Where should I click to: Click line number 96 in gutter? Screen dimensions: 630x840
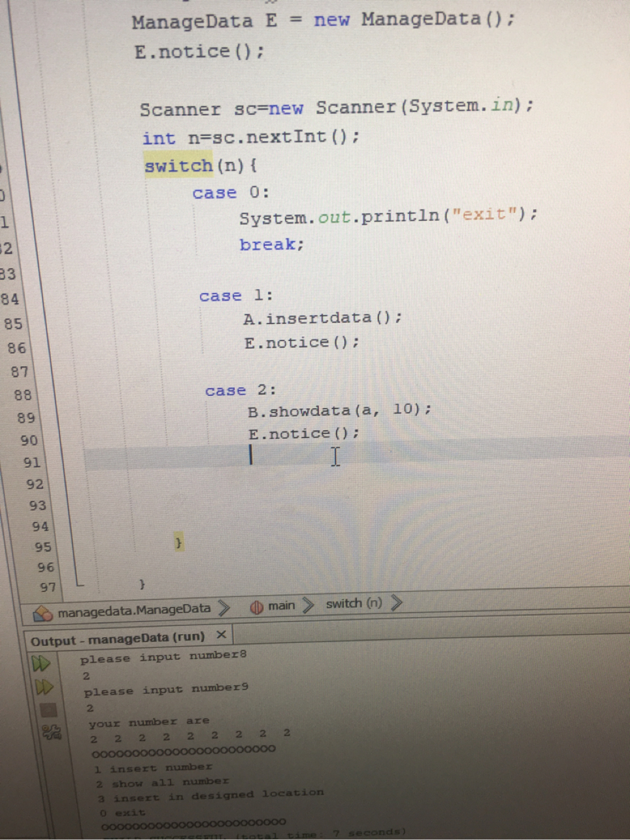[x=45, y=567]
